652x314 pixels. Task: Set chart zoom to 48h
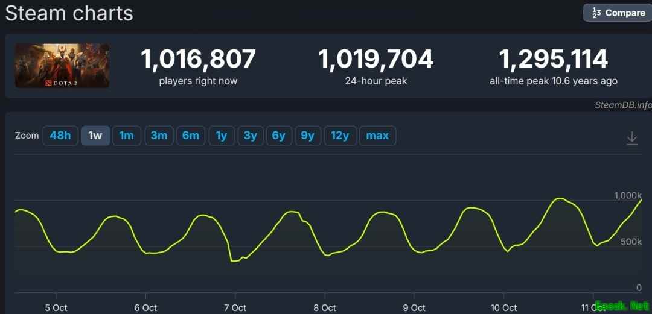tap(60, 136)
